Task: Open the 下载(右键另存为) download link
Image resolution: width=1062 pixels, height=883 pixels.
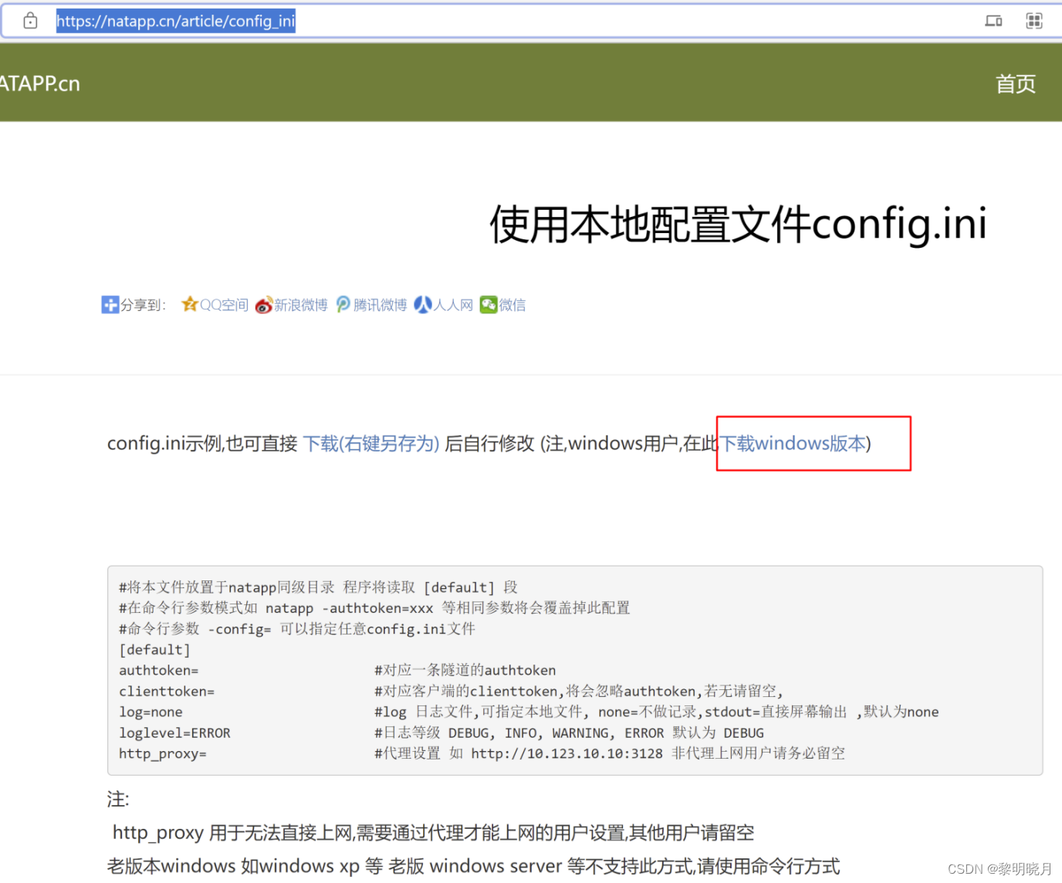Action: coord(371,444)
